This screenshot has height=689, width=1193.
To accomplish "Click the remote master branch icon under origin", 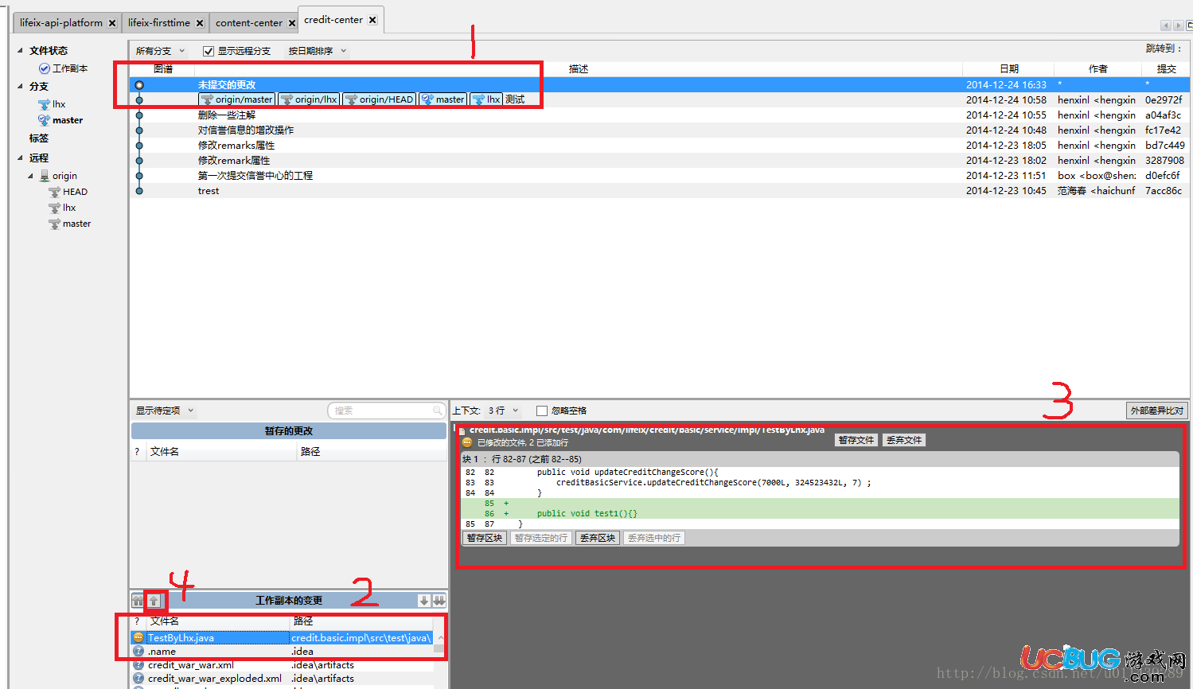I will tap(55, 224).
